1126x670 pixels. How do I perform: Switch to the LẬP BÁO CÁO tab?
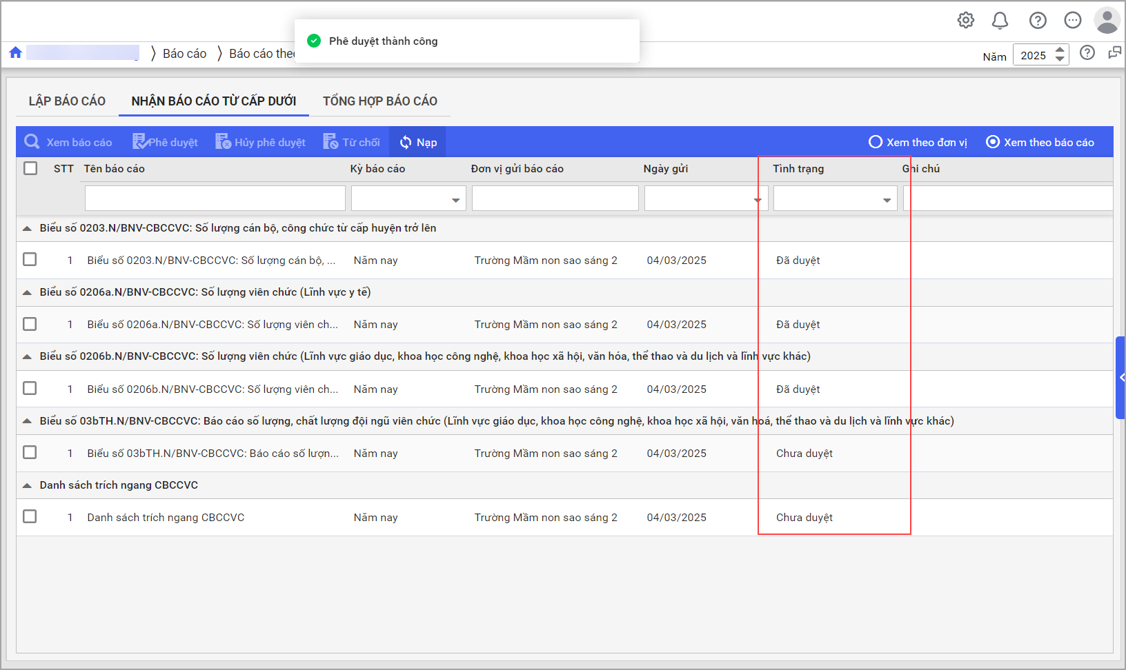67,101
